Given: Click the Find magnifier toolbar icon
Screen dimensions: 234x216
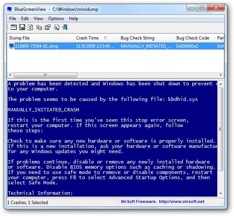Looking at the screenshot, I should (x=56, y=27).
